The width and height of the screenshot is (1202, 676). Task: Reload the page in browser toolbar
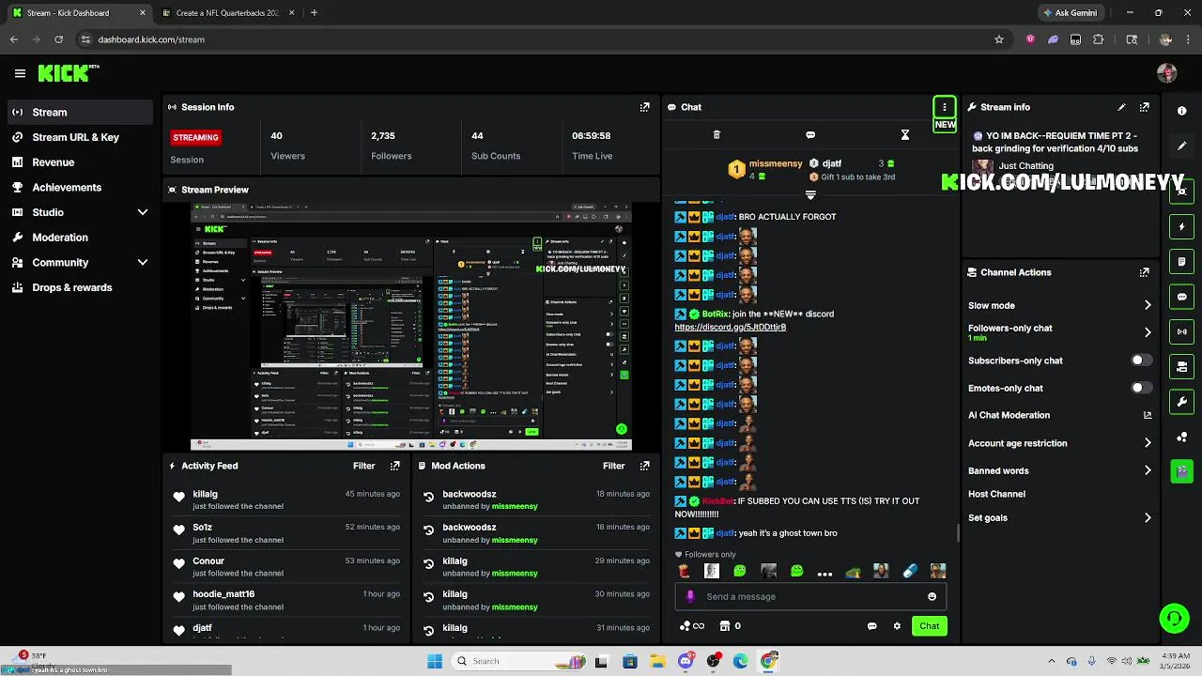[59, 39]
